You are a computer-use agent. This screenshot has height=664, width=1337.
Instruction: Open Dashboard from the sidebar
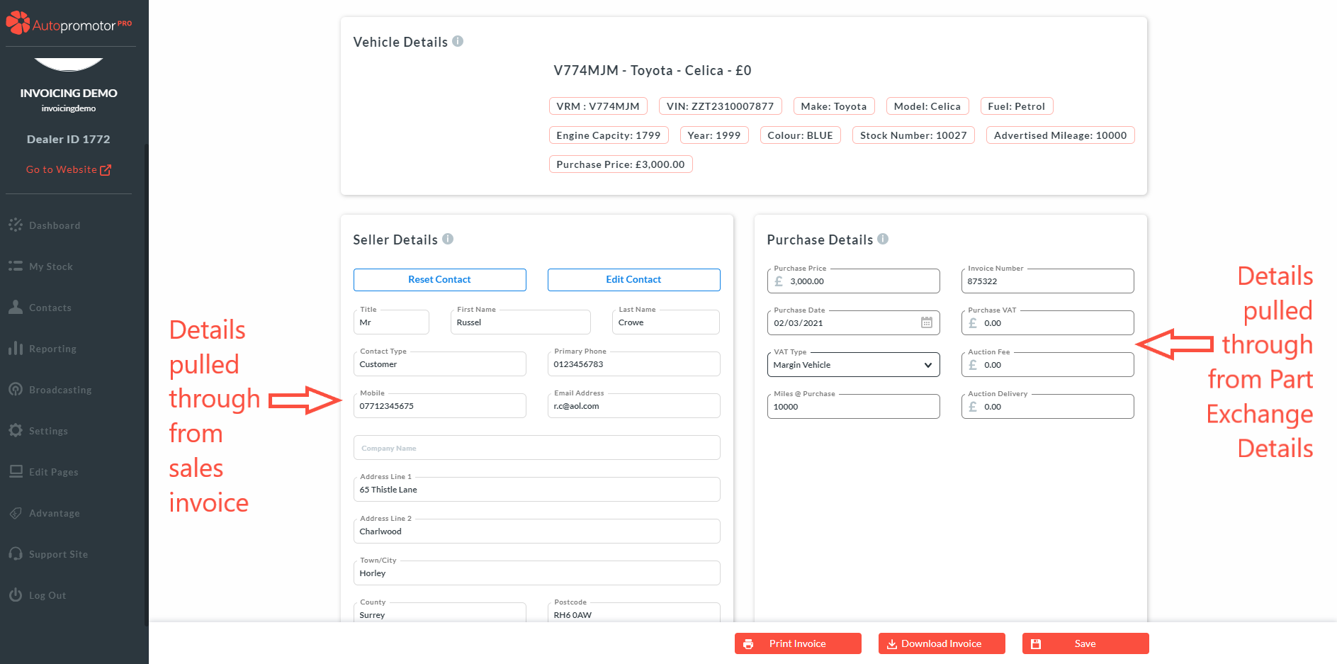coord(54,225)
